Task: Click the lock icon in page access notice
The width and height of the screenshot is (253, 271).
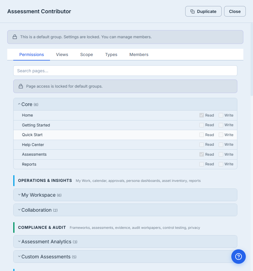Action: (x=21, y=86)
